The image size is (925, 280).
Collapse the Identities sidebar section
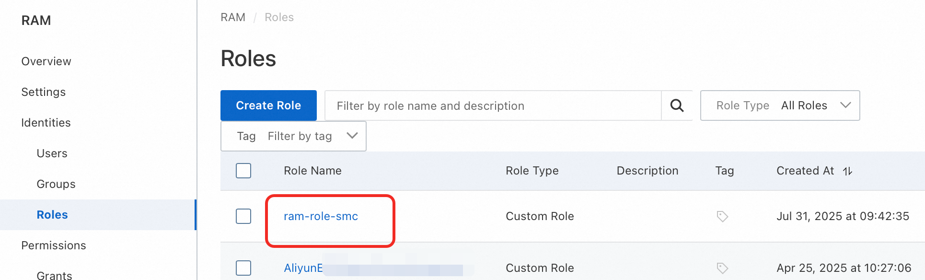46,123
